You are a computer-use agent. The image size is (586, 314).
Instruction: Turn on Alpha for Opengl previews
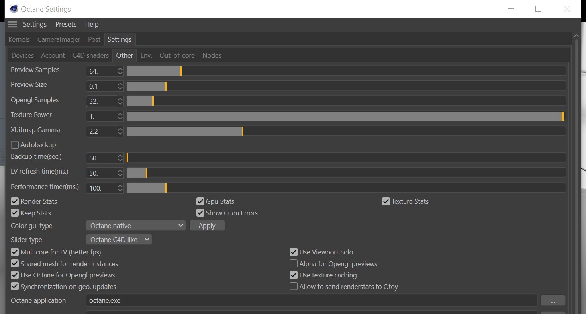pyautogui.click(x=294, y=264)
